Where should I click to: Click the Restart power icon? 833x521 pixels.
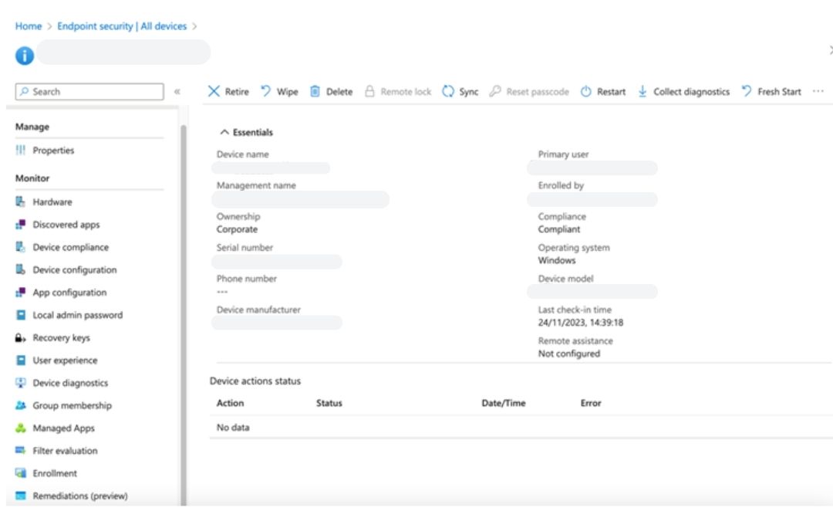(x=585, y=91)
